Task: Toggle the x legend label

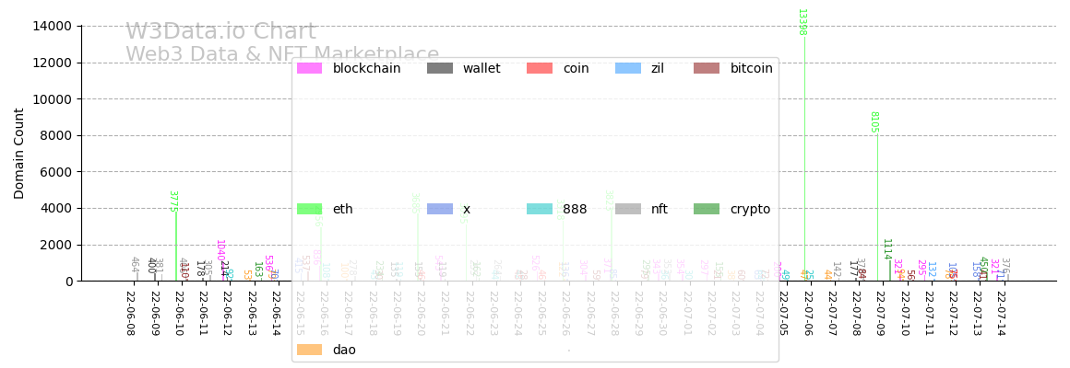Action: click(x=467, y=209)
